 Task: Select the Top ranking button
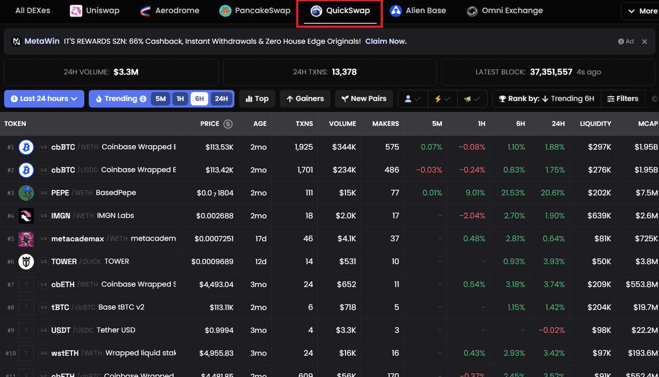pyautogui.click(x=256, y=98)
